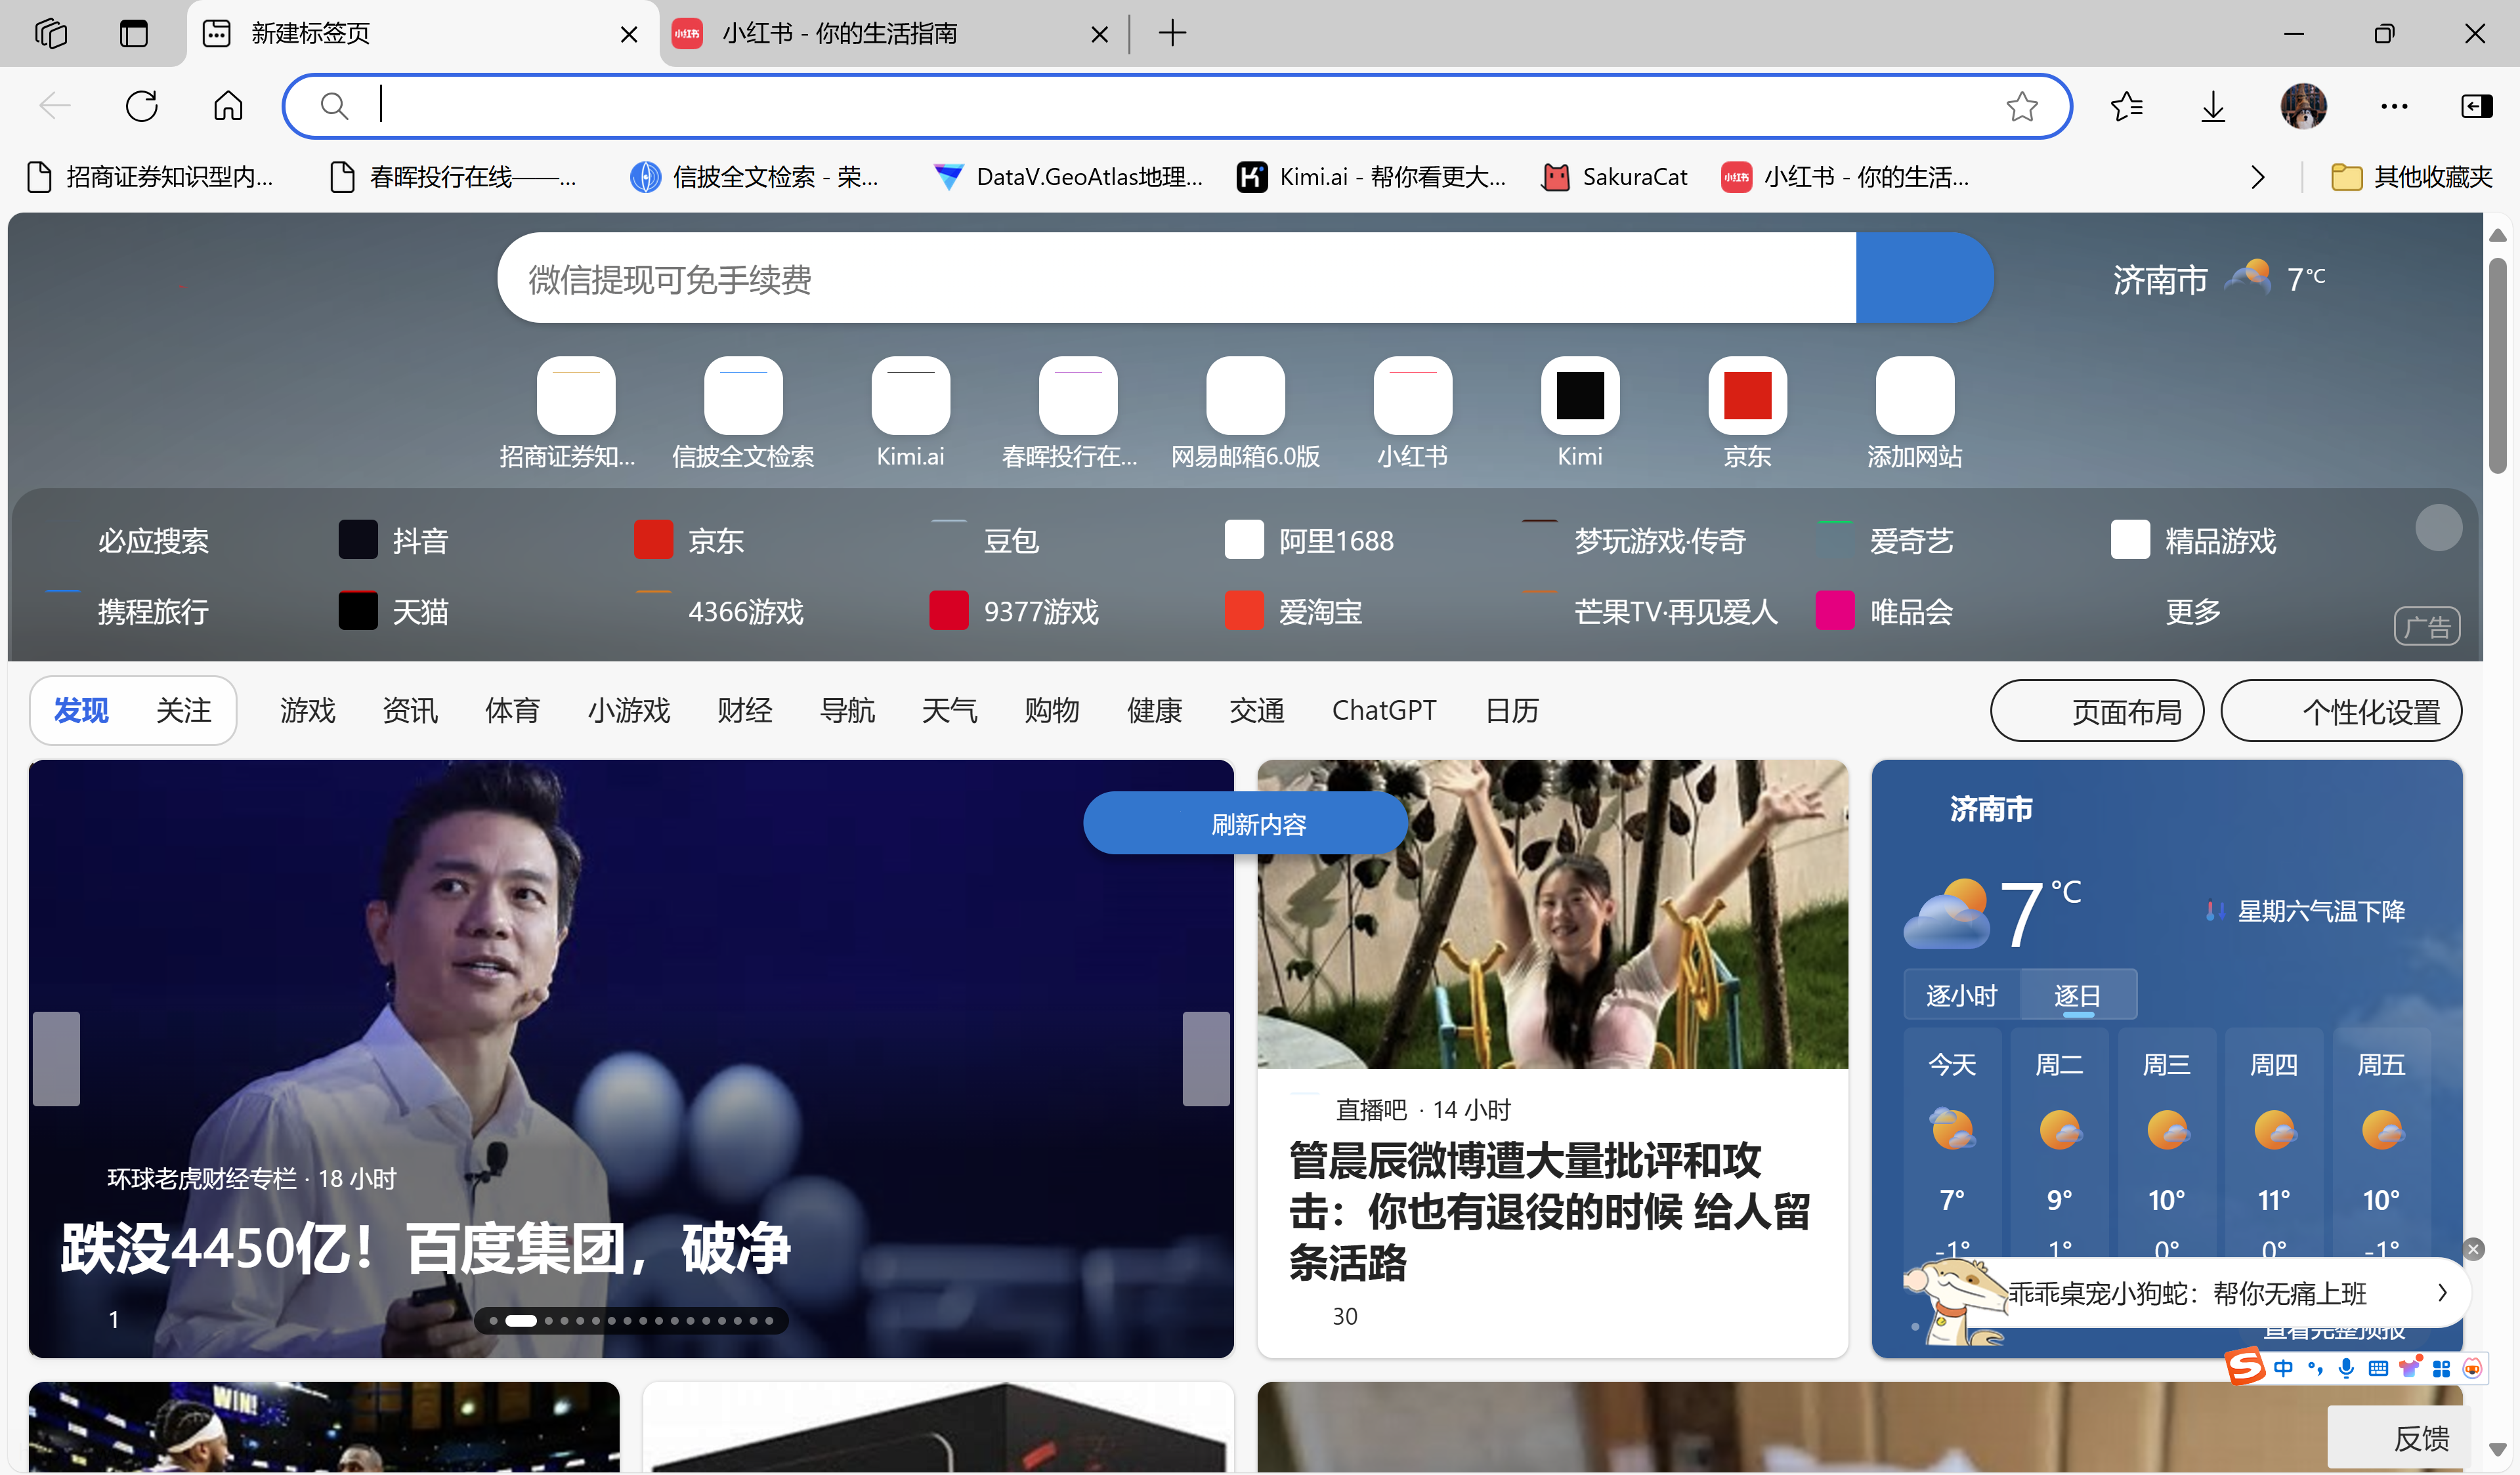2520x1475 pixels.
Task: Open a new tab with plus icon
Action: point(1172,33)
